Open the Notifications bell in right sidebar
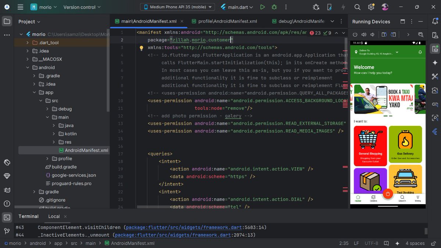The width and height of the screenshot is (441, 248). click(x=435, y=21)
